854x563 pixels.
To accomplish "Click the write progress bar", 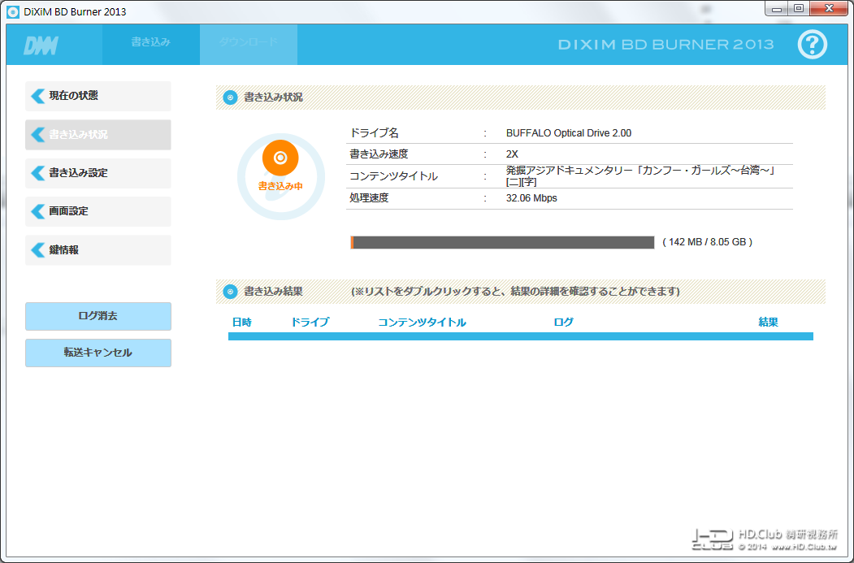I will [502, 242].
